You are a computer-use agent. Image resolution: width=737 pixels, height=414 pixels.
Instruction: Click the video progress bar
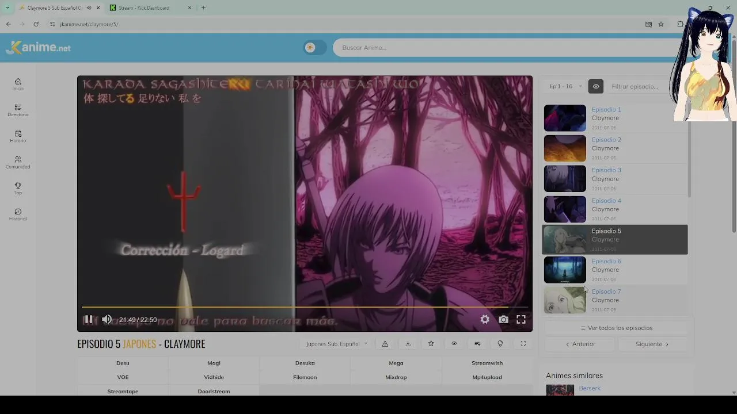coord(305,308)
